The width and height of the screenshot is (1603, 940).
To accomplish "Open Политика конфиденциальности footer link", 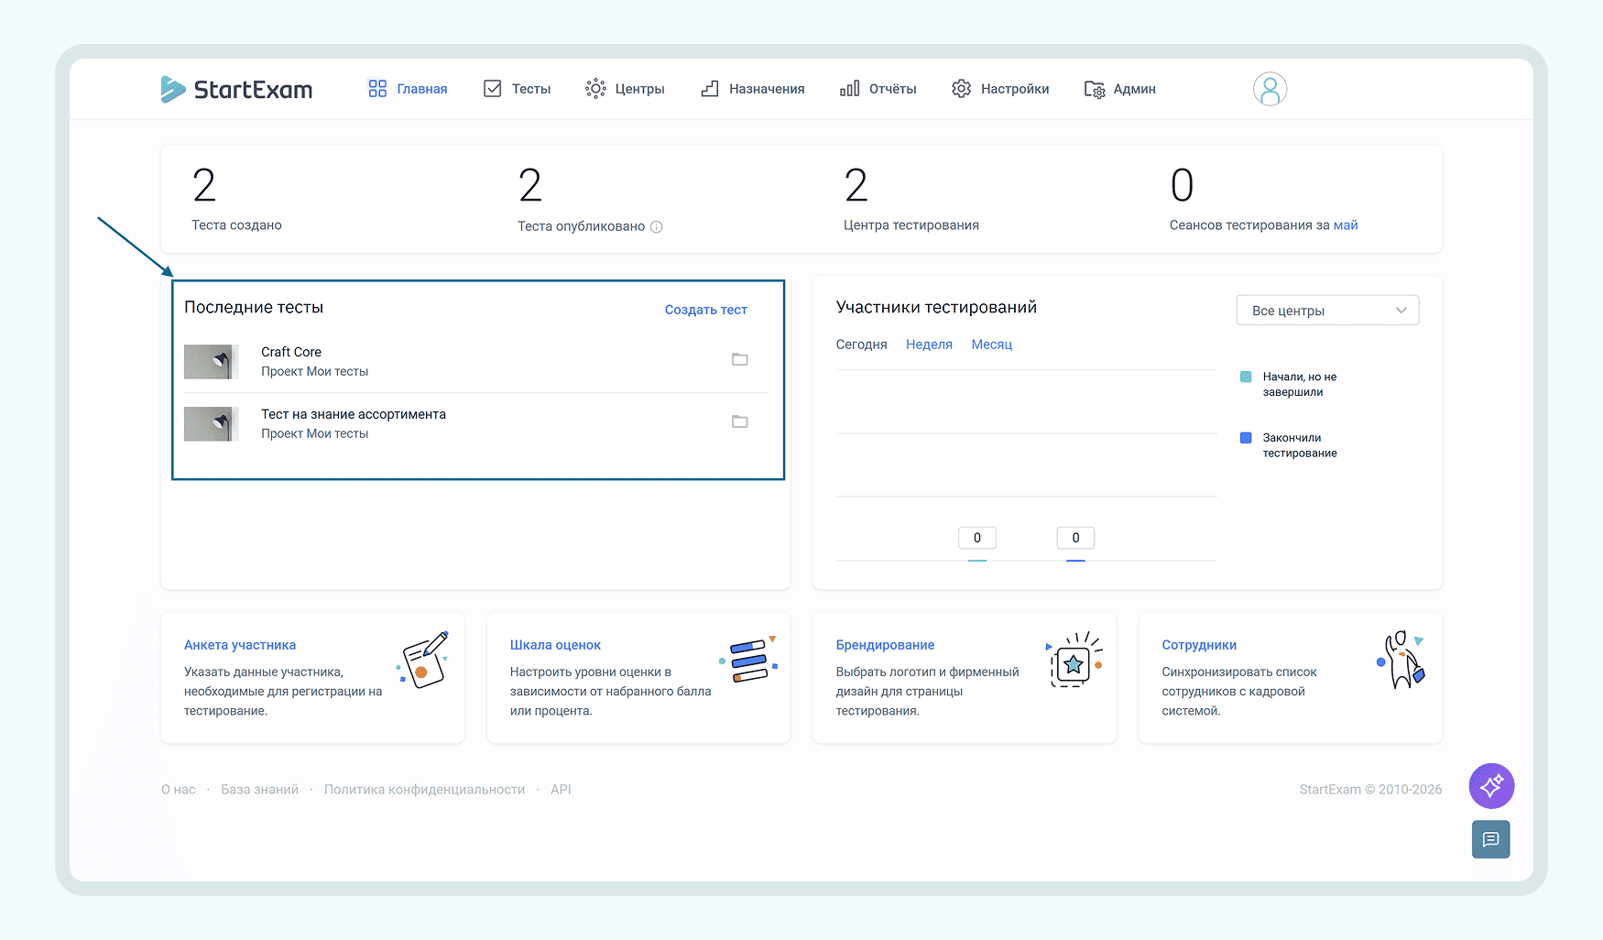I will [424, 790].
